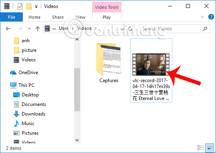216x153 pixels.
Task: Select the Captures folder
Action: 109,63
